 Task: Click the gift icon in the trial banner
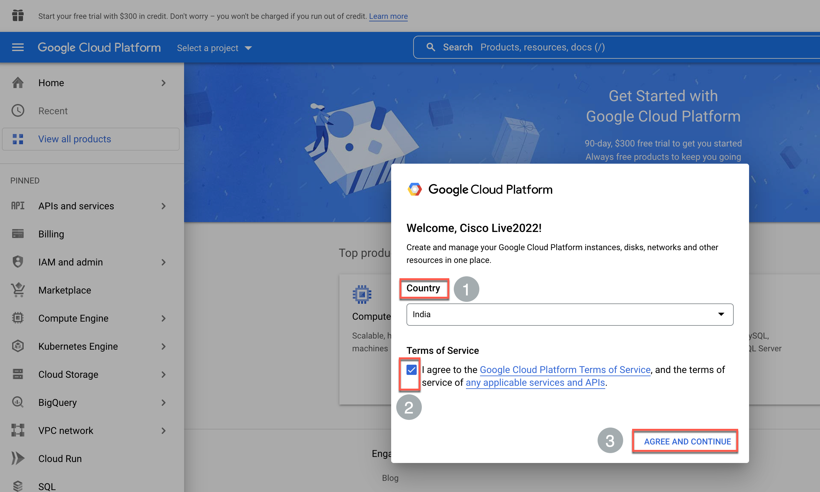coord(18,16)
